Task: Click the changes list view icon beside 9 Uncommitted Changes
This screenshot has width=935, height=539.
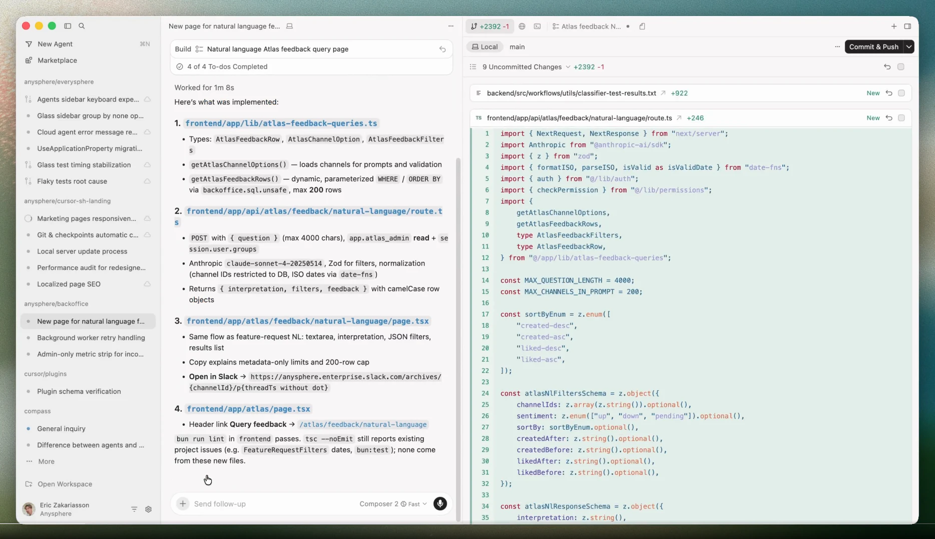Action: (x=472, y=67)
